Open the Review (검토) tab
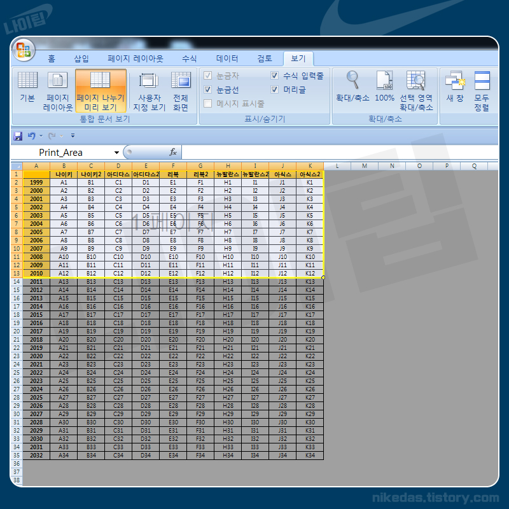This screenshot has width=509, height=509. tap(265, 59)
